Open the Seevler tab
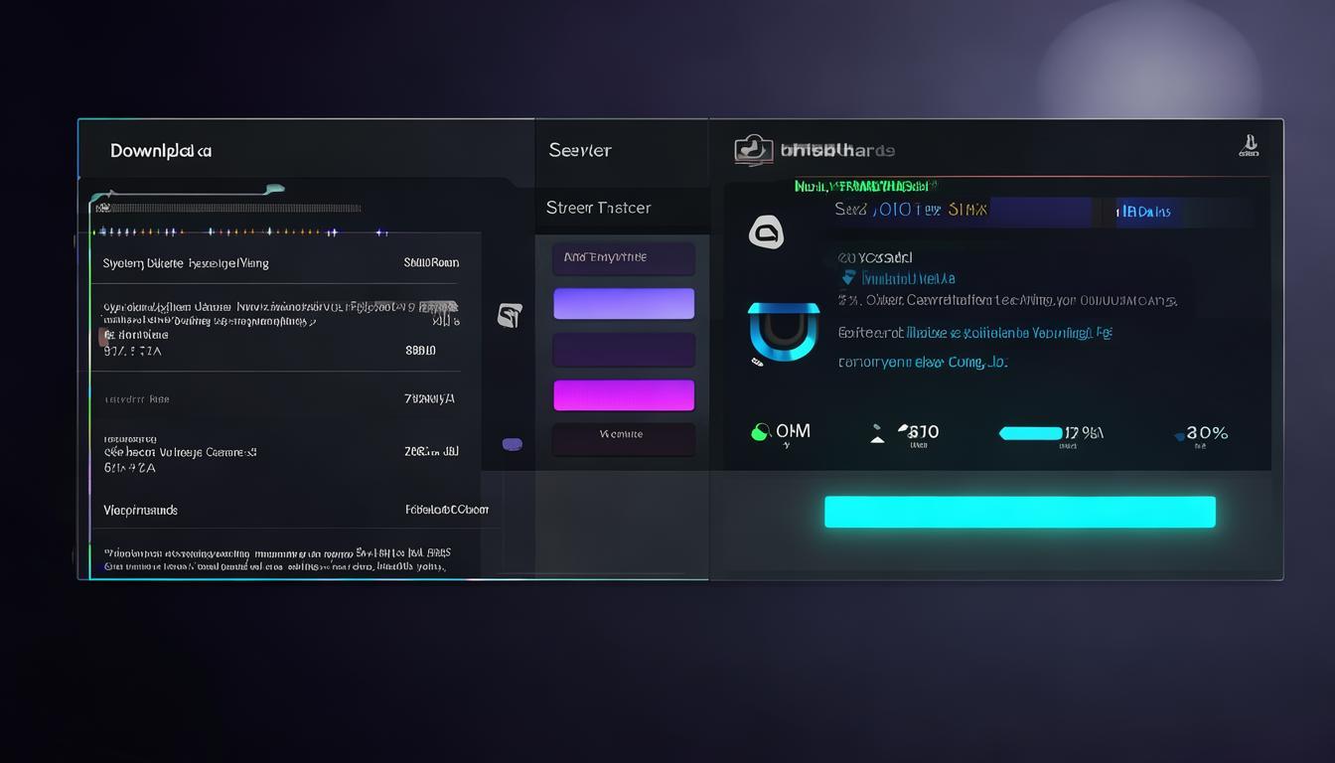 tap(580, 150)
